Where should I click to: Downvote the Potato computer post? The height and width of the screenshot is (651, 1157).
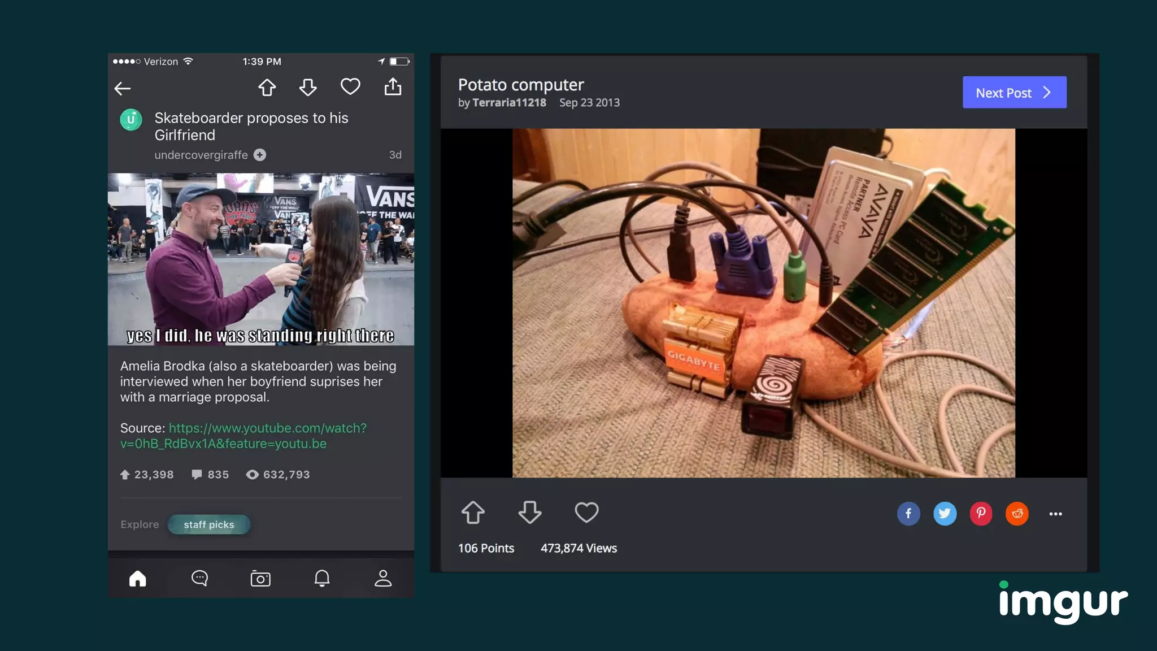(x=529, y=513)
